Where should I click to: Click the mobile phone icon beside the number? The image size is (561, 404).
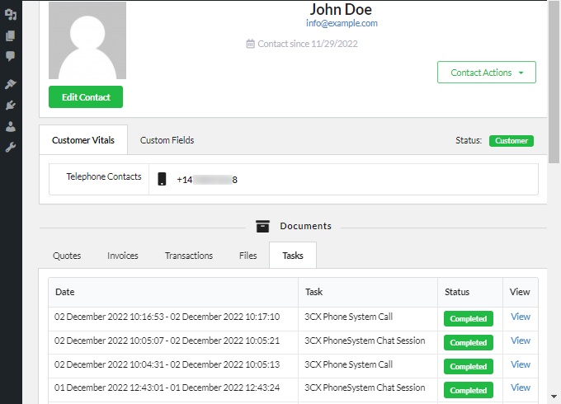[162, 179]
